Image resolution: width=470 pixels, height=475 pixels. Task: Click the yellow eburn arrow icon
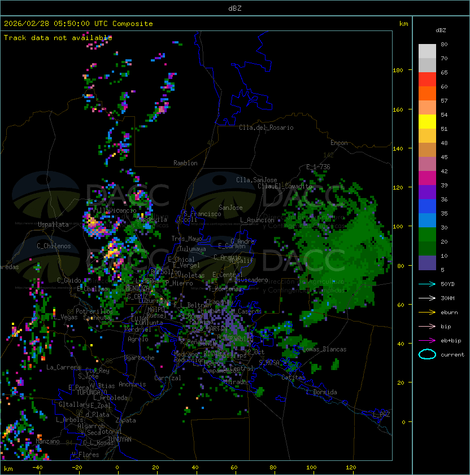click(x=427, y=313)
